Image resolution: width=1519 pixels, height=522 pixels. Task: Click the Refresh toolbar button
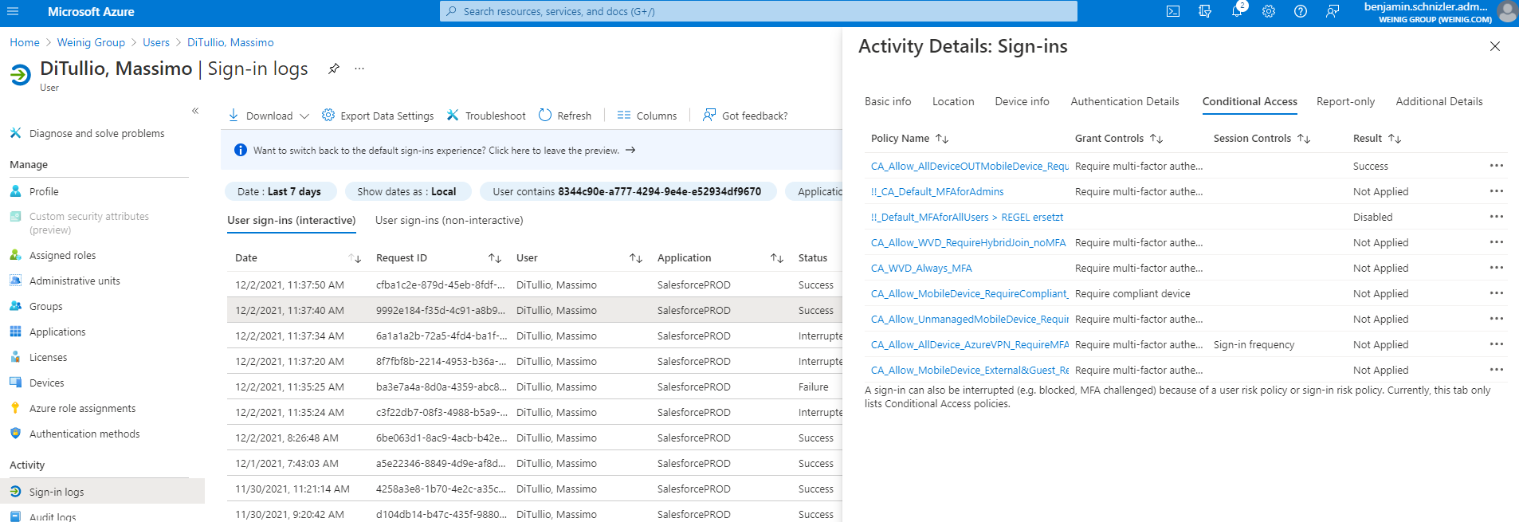[565, 116]
